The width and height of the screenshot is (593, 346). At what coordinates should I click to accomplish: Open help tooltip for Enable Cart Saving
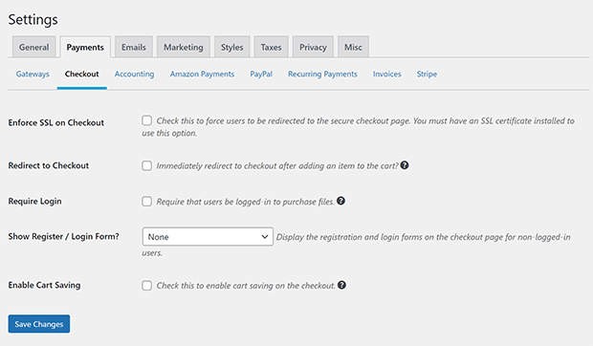[341, 285]
